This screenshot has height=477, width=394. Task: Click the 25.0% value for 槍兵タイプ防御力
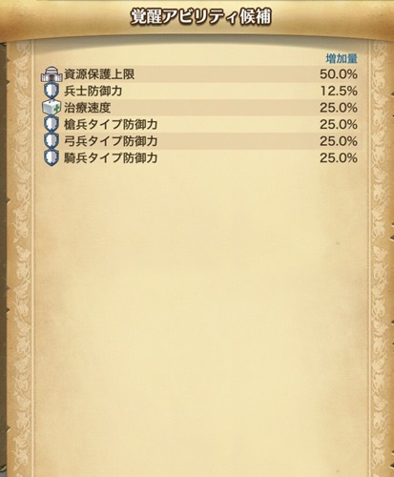[x=339, y=124]
